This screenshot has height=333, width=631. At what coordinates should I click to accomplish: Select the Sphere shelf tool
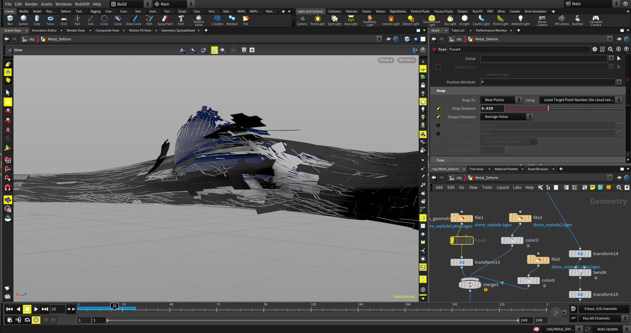(23, 20)
